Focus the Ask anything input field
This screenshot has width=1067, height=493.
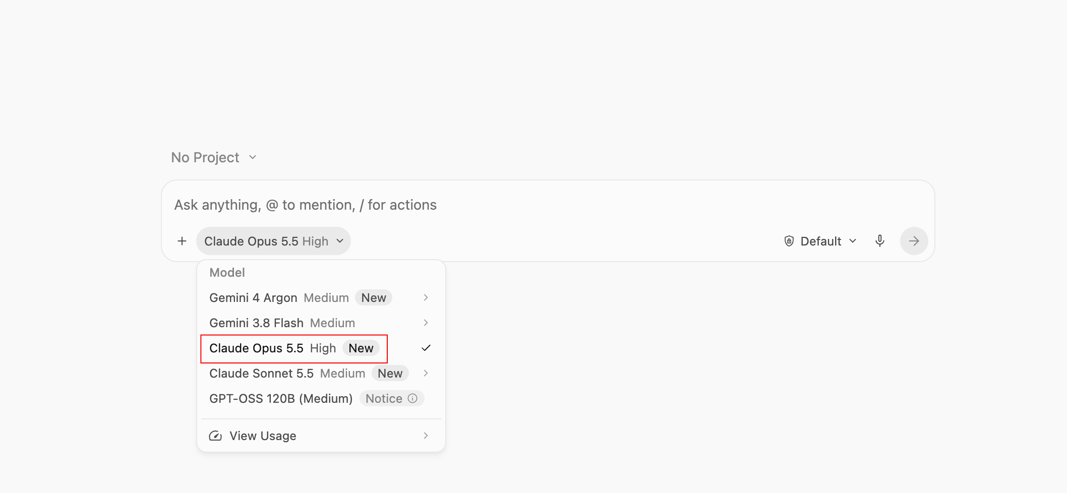click(x=548, y=205)
